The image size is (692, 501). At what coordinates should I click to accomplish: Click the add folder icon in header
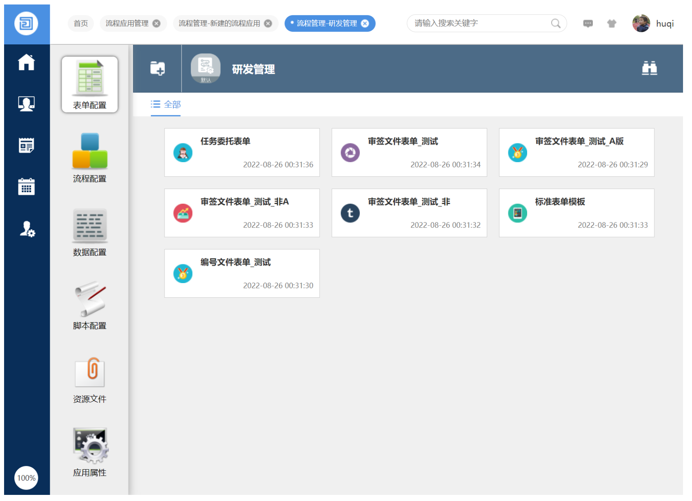click(157, 68)
